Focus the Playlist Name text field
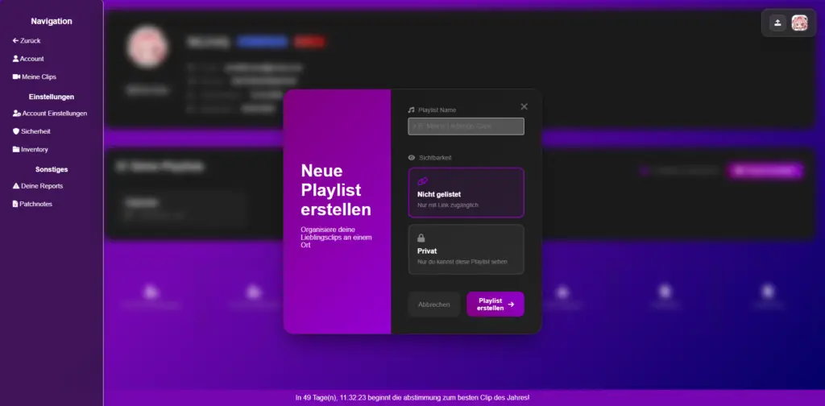Viewport: 825px width, 406px height. (466, 126)
